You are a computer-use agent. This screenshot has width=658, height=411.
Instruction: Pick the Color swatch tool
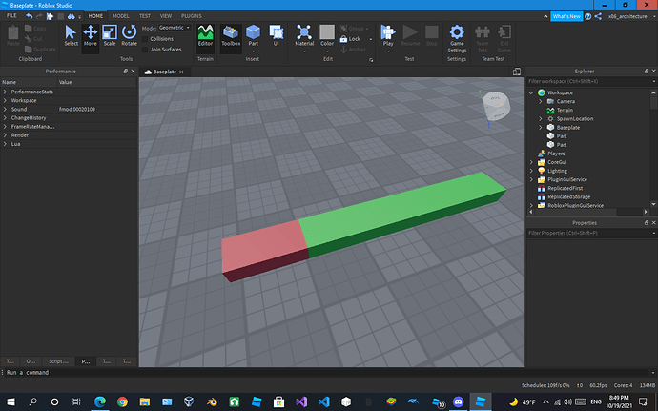click(327, 35)
